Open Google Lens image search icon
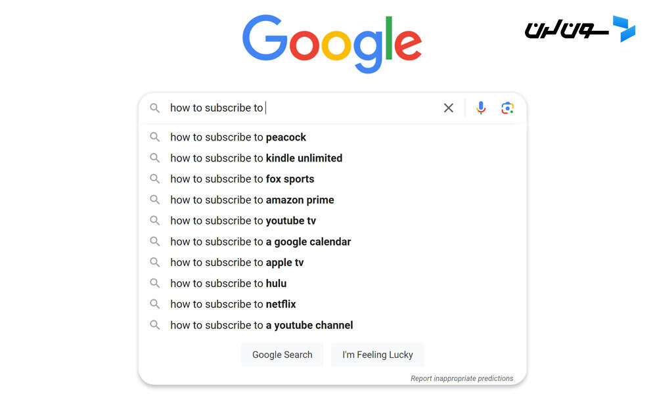This screenshot has height=394, width=657. coord(507,108)
